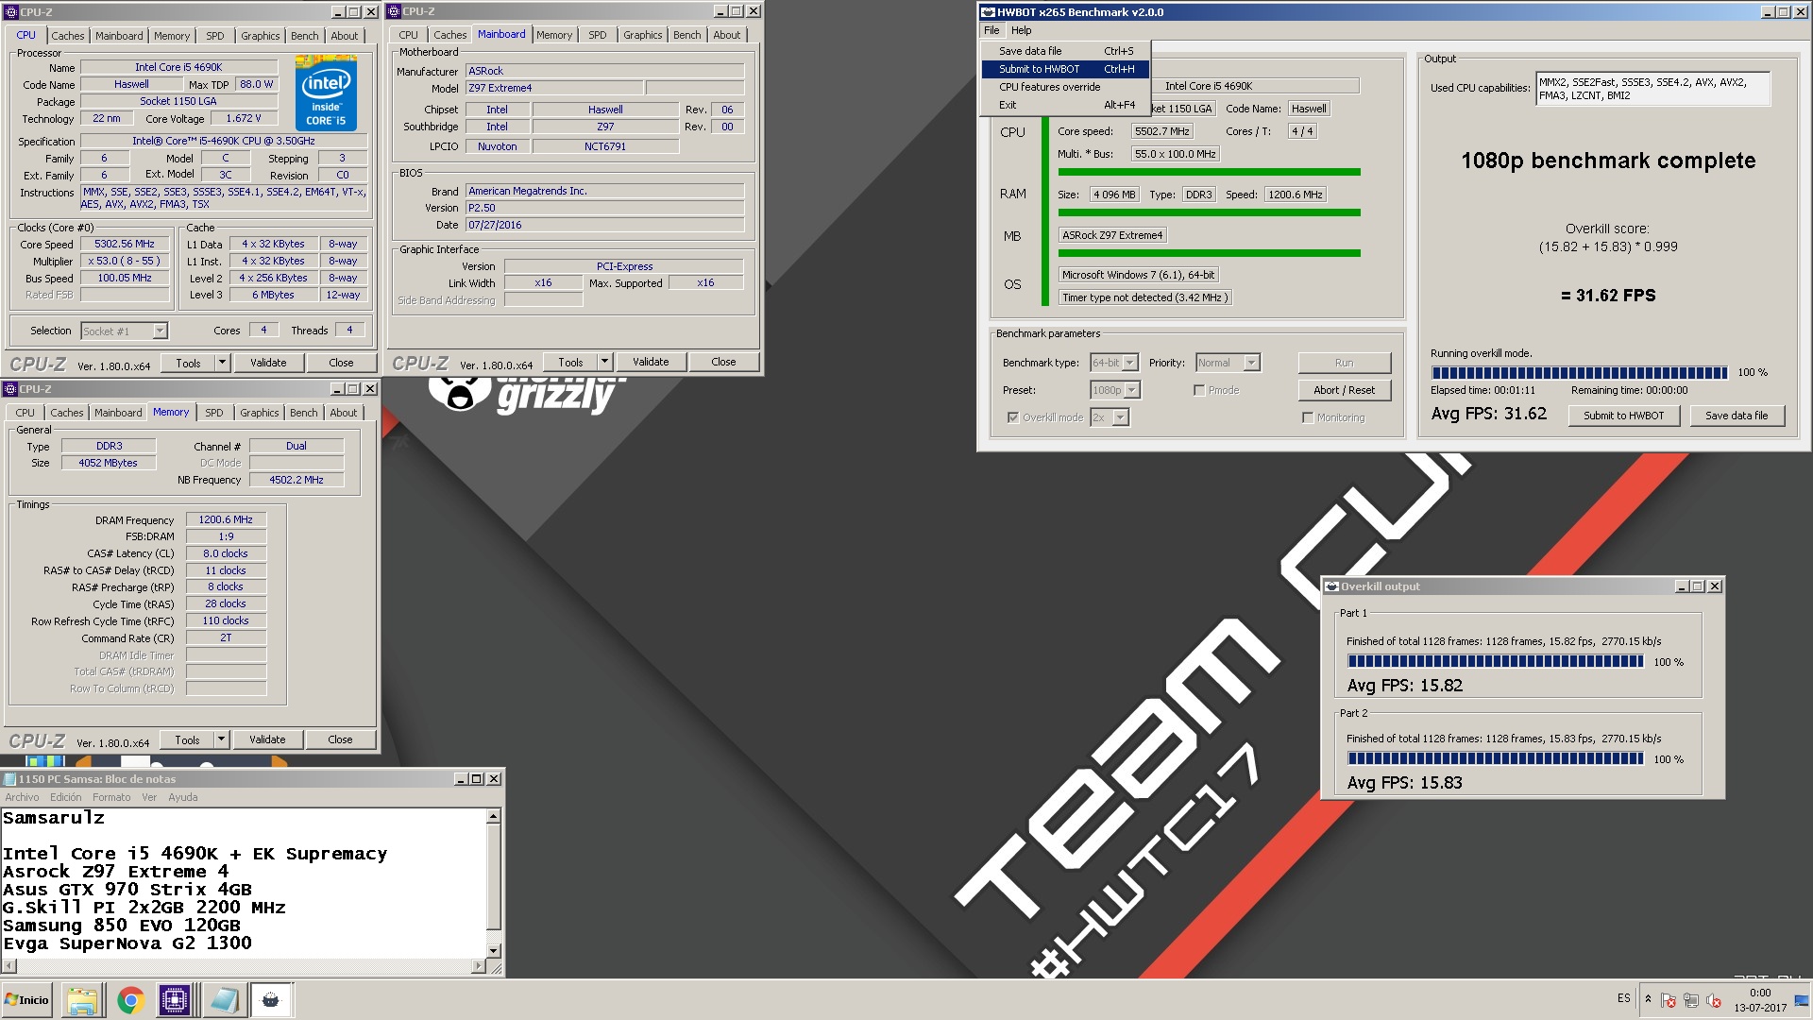Click the Save data file button
This screenshot has width=1813, height=1020.
point(1737,416)
